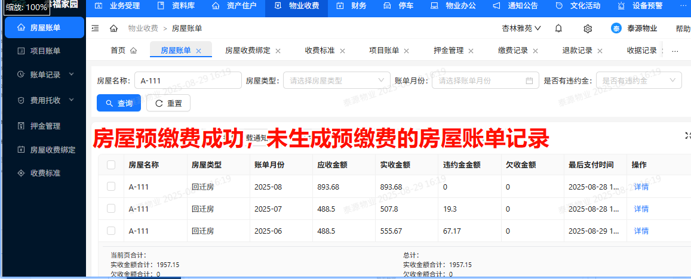Toggle the select-all checkbox in table header
Image resolution: width=691 pixels, height=279 pixels.
pyautogui.click(x=111, y=165)
